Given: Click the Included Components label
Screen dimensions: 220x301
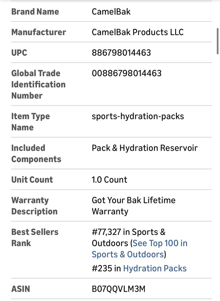Looking at the screenshot, I should [x=36, y=154].
